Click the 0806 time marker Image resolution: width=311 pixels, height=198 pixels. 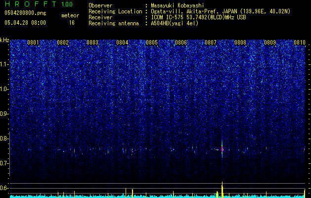coord(181,43)
